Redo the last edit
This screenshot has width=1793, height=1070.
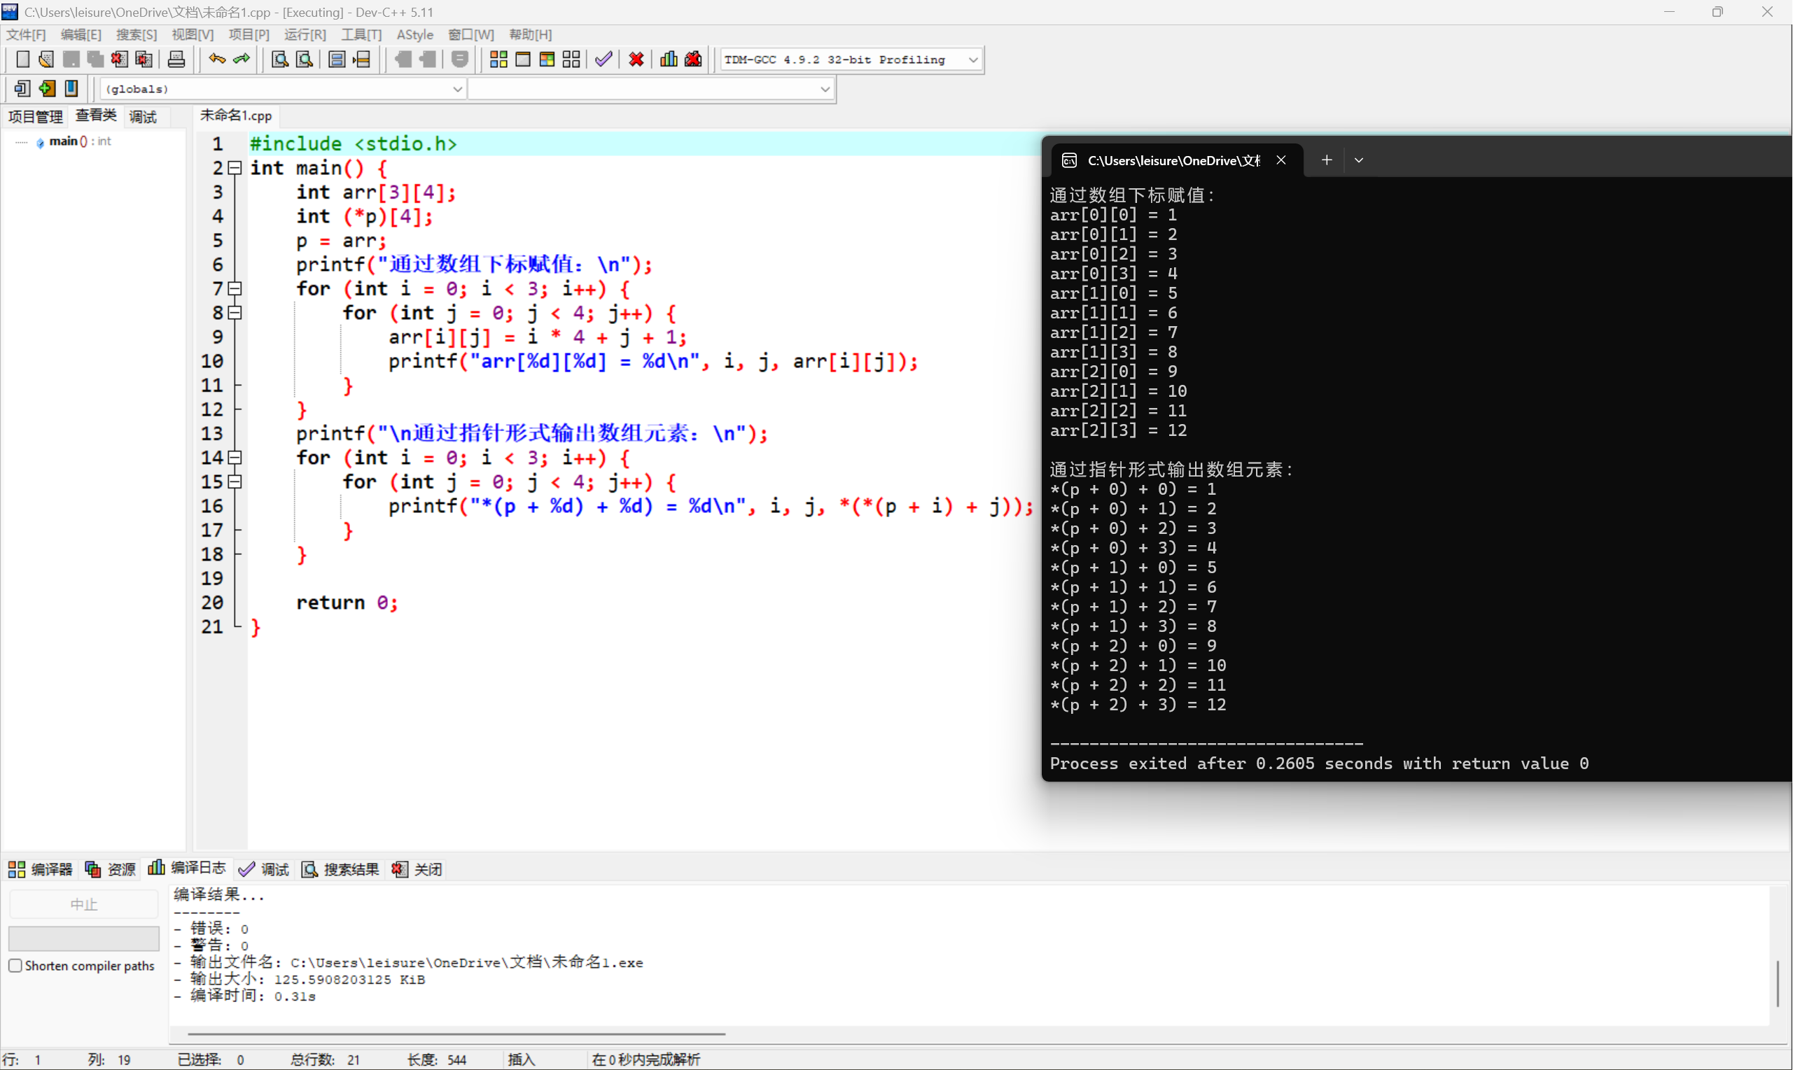[x=240, y=59]
